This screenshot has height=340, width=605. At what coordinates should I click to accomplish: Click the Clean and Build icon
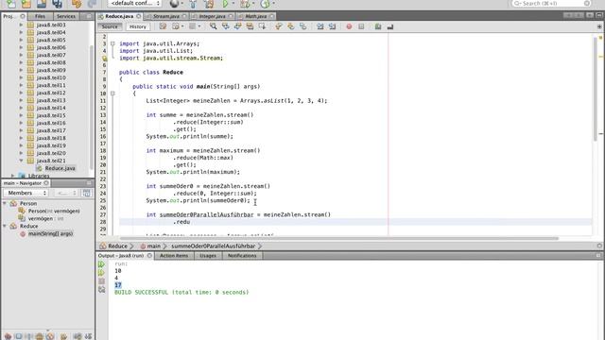[x=209, y=4]
